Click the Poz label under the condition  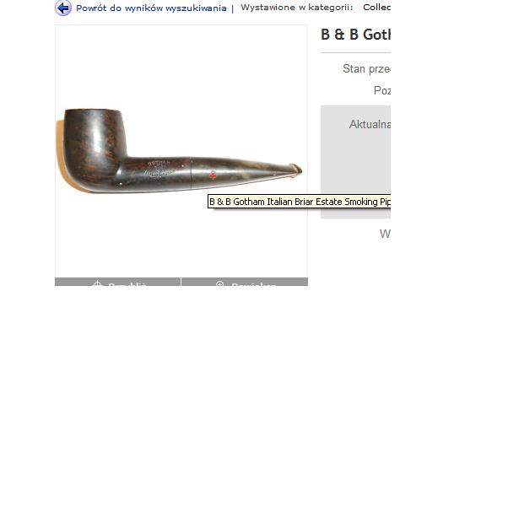[382, 90]
